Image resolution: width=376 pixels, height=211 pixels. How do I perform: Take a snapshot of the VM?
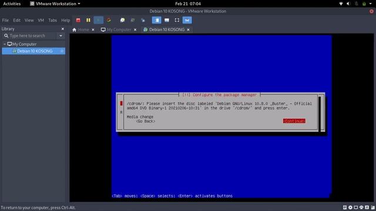[x=123, y=21]
